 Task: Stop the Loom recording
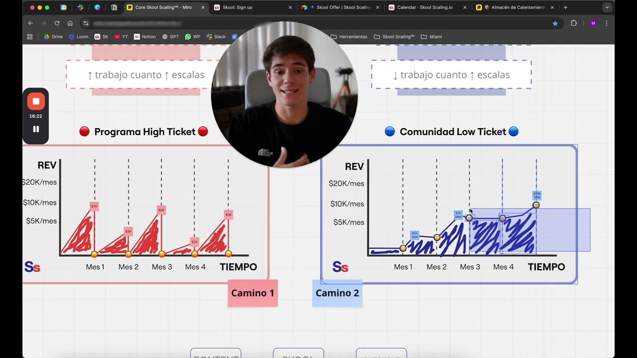36,101
